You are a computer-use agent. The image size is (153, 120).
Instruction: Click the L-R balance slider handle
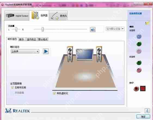16,29
